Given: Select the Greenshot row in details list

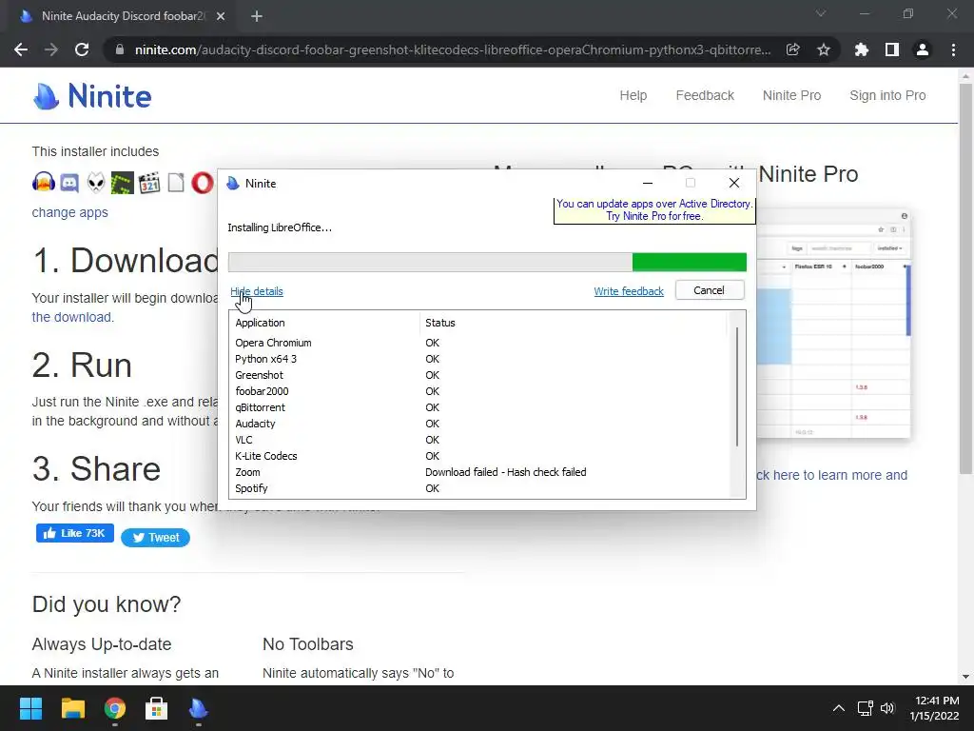Looking at the screenshot, I should tap(478, 375).
